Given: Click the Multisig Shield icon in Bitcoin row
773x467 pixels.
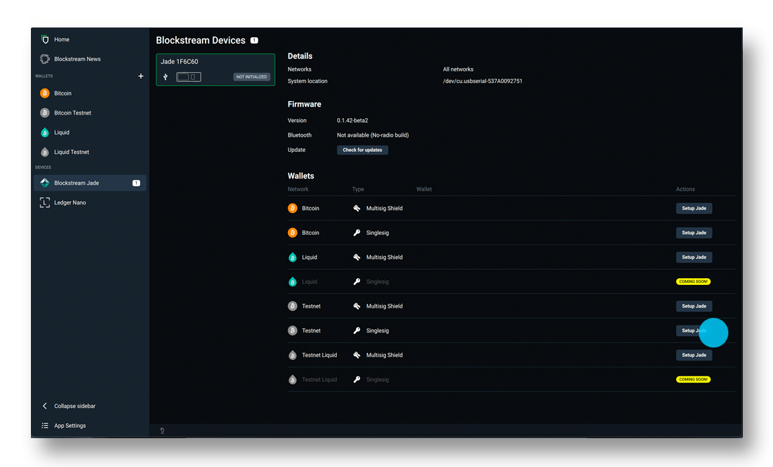Looking at the screenshot, I should (x=357, y=207).
